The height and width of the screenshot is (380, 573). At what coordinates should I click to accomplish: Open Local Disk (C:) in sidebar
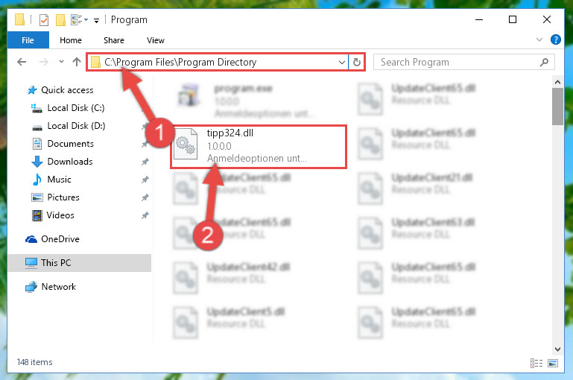68,108
